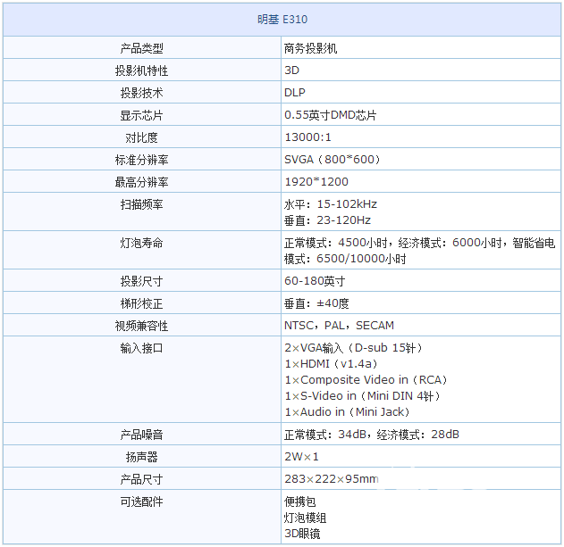
Task: Click the 模式：6500/10000小时 line
Action: point(345,259)
